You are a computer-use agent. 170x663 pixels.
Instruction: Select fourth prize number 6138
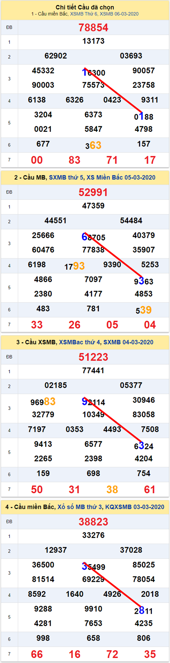click(37, 100)
